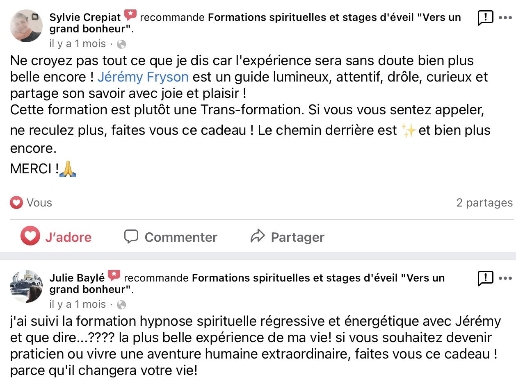516x386 pixels.
Task: Open Julie Baylé's profile picture
Action: (26, 286)
